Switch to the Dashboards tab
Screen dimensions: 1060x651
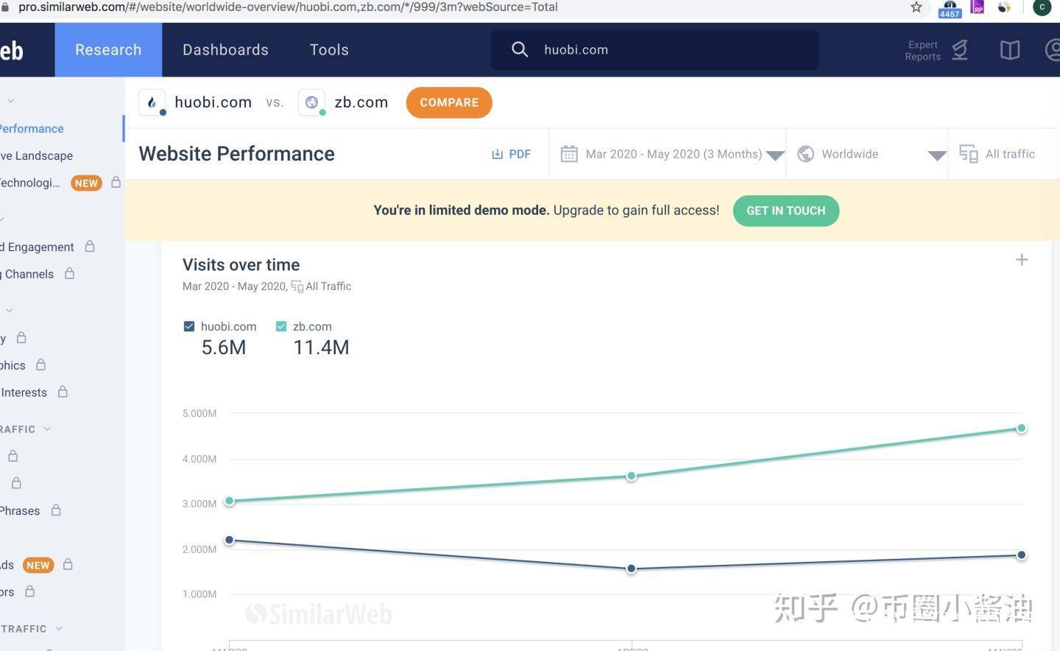click(x=225, y=49)
